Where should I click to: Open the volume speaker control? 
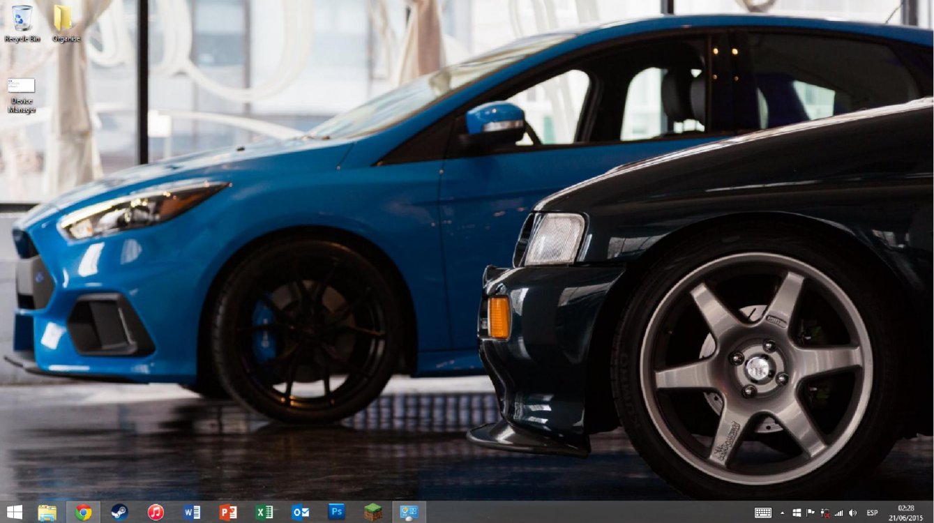[x=852, y=513]
